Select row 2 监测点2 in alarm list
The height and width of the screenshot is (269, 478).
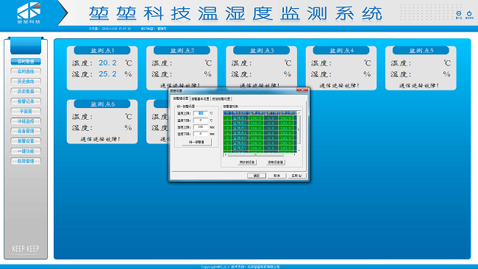[260, 123]
